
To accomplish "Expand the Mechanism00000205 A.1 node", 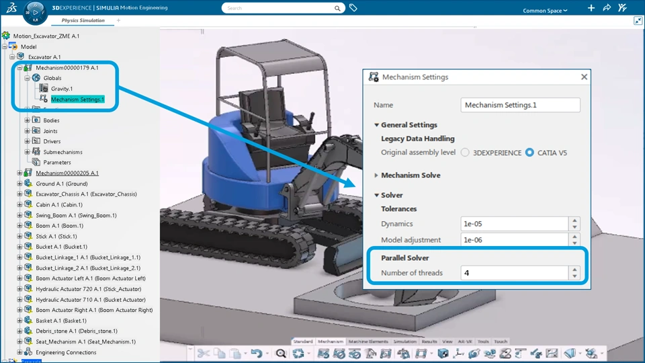I will click(19, 173).
